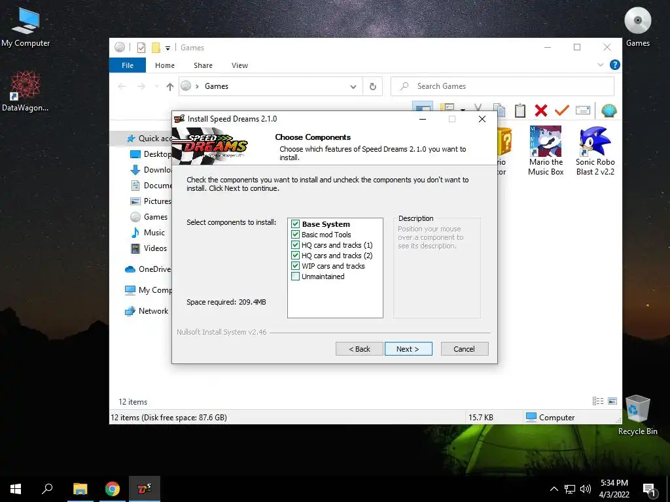670x502 pixels.
Task: Open the address bar history dropdown
Action: (x=353, y=87)
